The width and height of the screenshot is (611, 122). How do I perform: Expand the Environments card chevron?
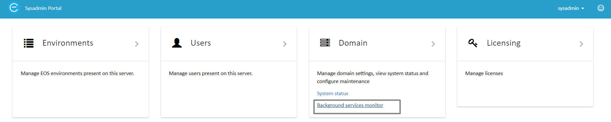(137, 44)
